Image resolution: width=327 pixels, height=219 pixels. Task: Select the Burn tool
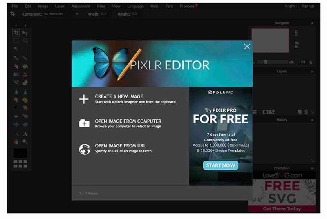click(x=25, y=107)
